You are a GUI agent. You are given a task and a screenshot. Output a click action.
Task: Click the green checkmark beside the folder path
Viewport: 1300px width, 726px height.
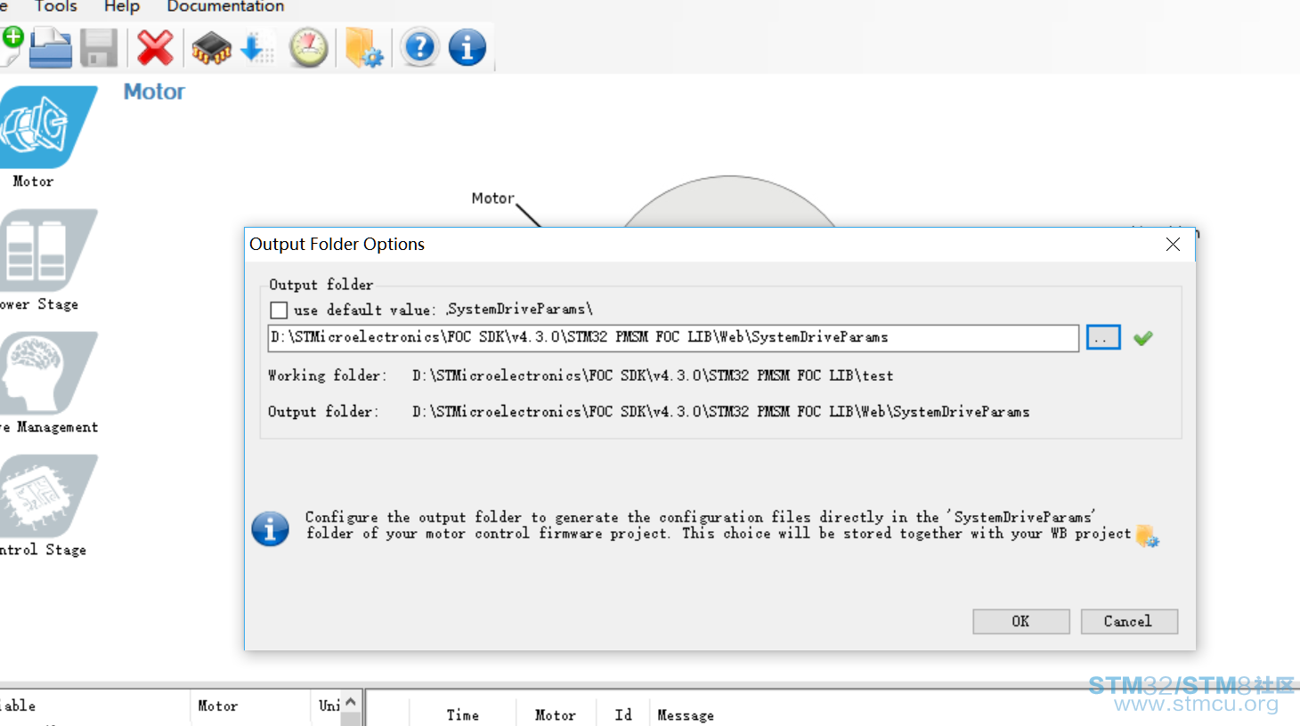[x=1143, y=338]
